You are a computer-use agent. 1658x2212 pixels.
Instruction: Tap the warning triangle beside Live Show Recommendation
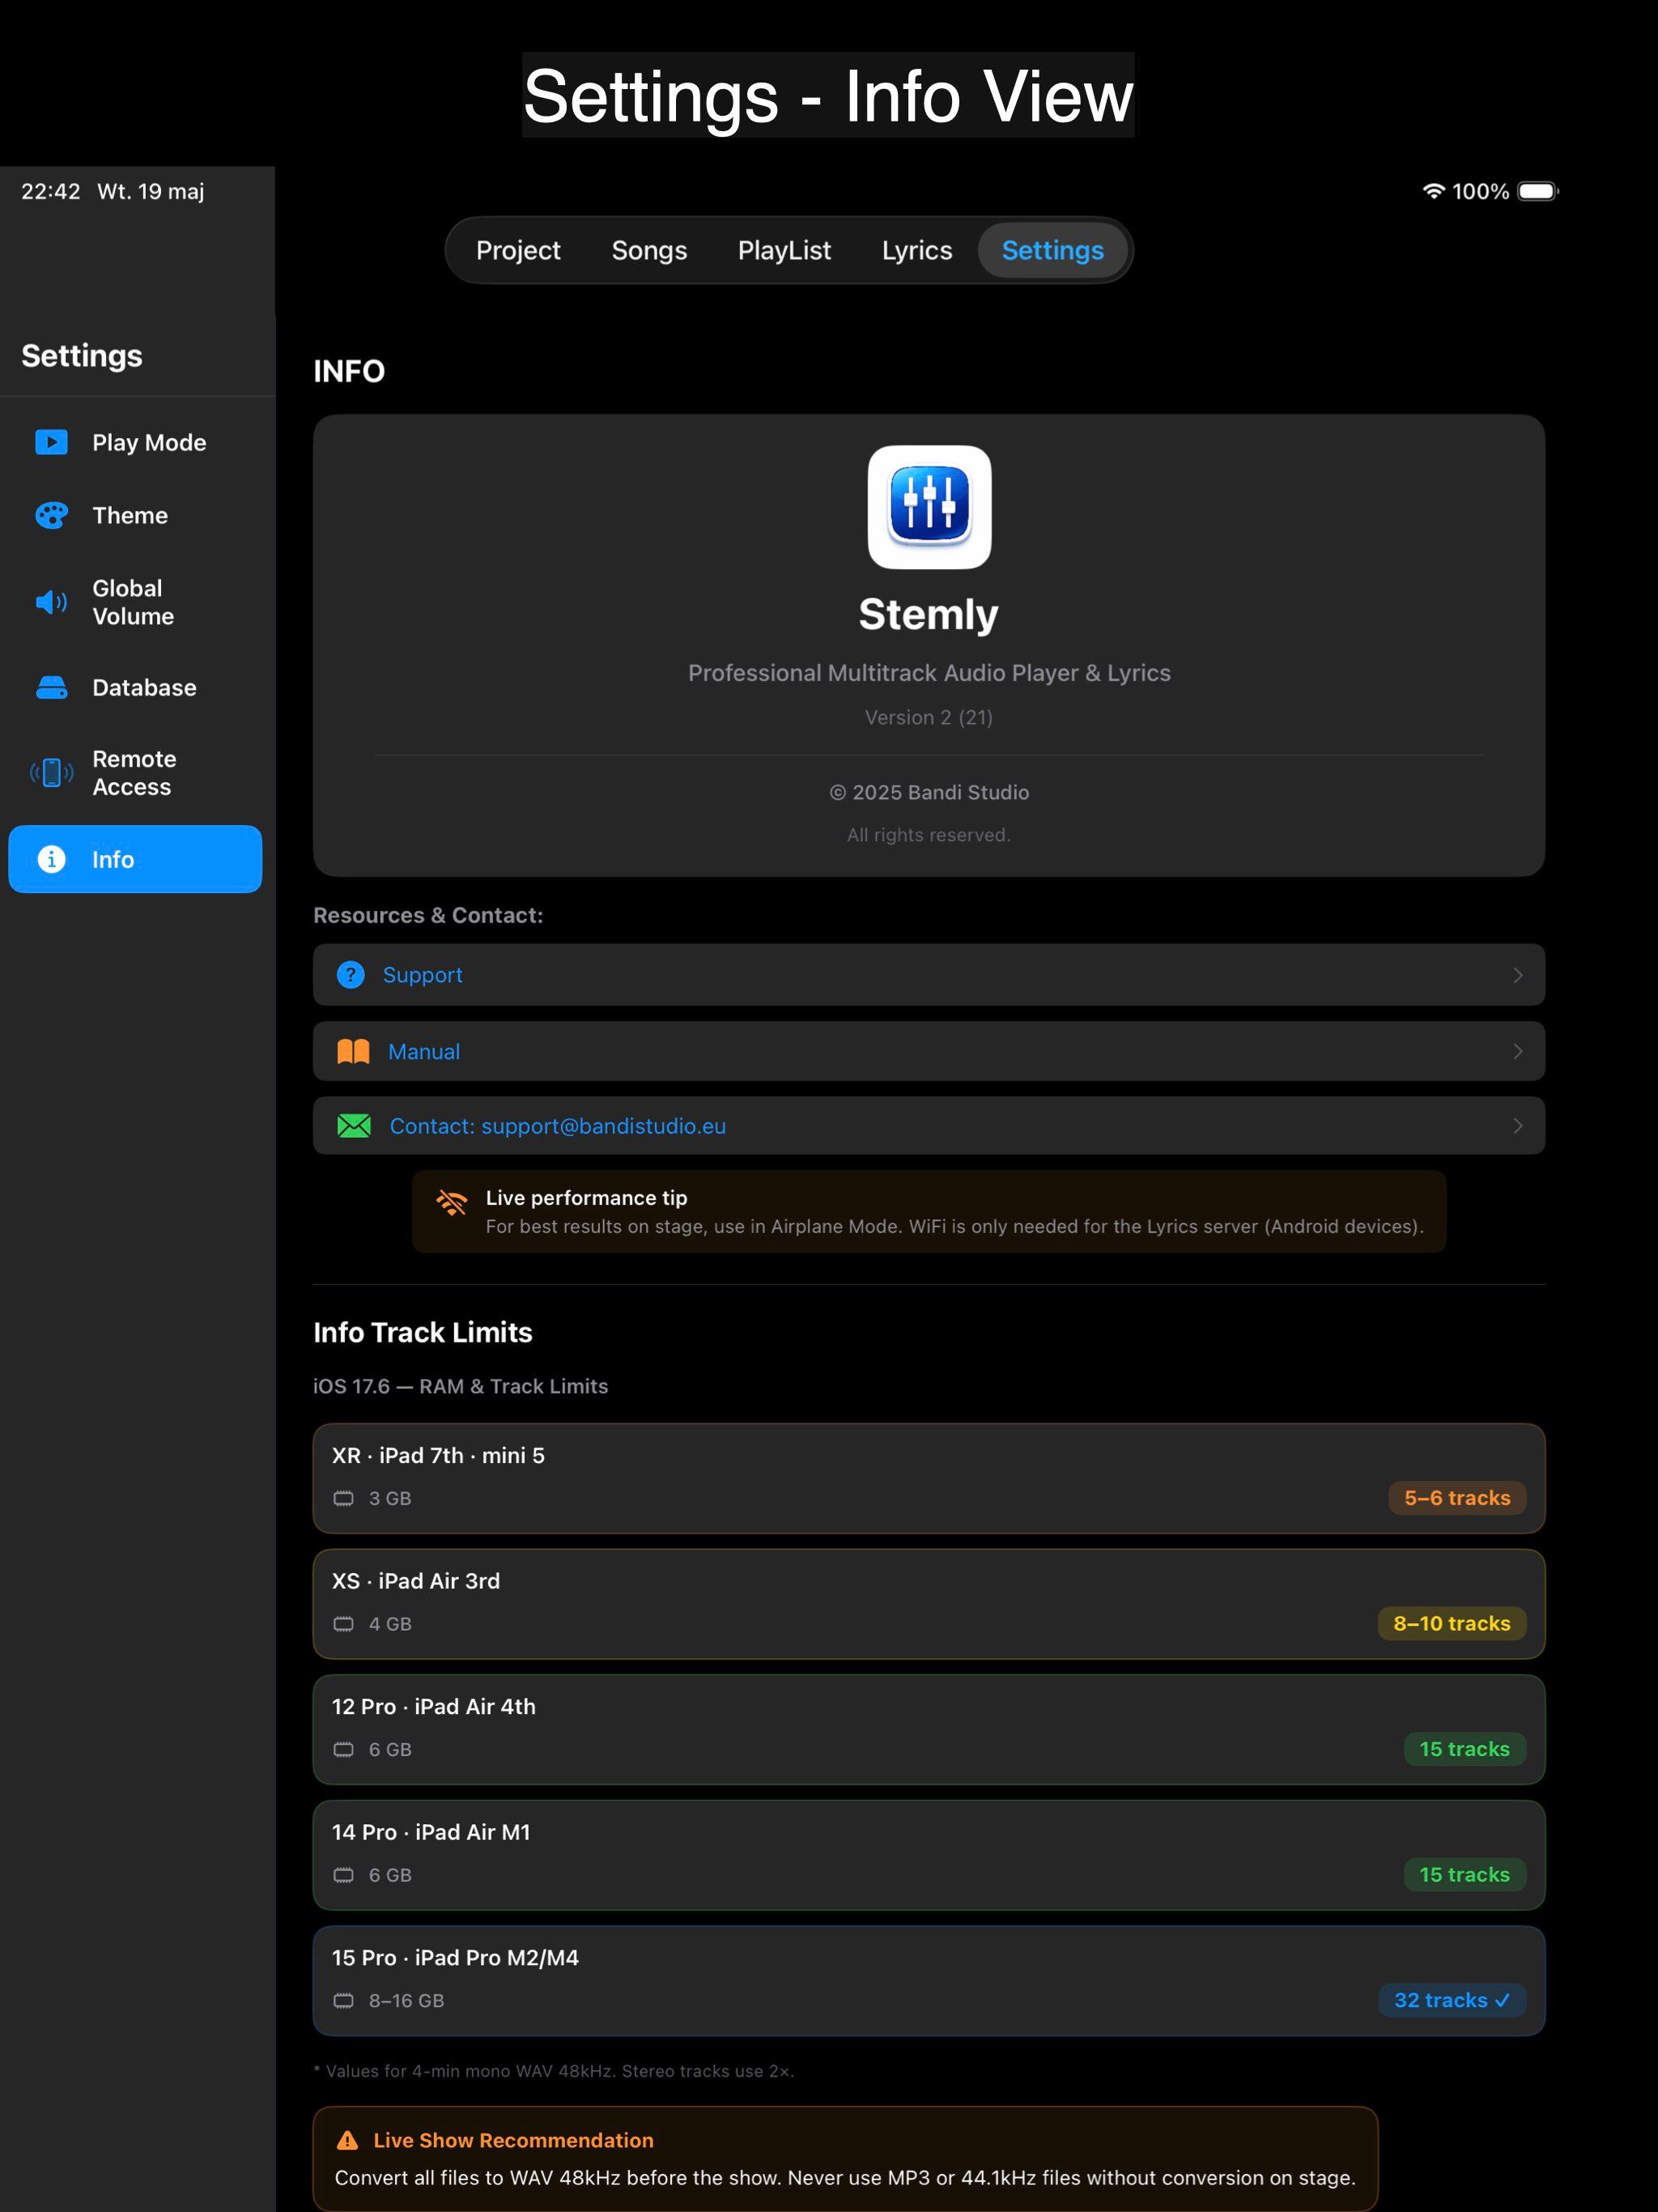point(347,2140)
